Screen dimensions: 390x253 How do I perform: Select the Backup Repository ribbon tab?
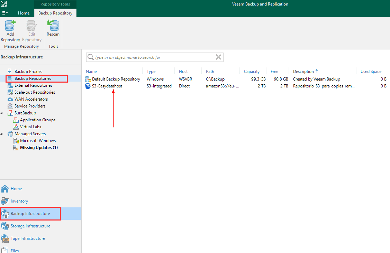(x=55, y=13)
